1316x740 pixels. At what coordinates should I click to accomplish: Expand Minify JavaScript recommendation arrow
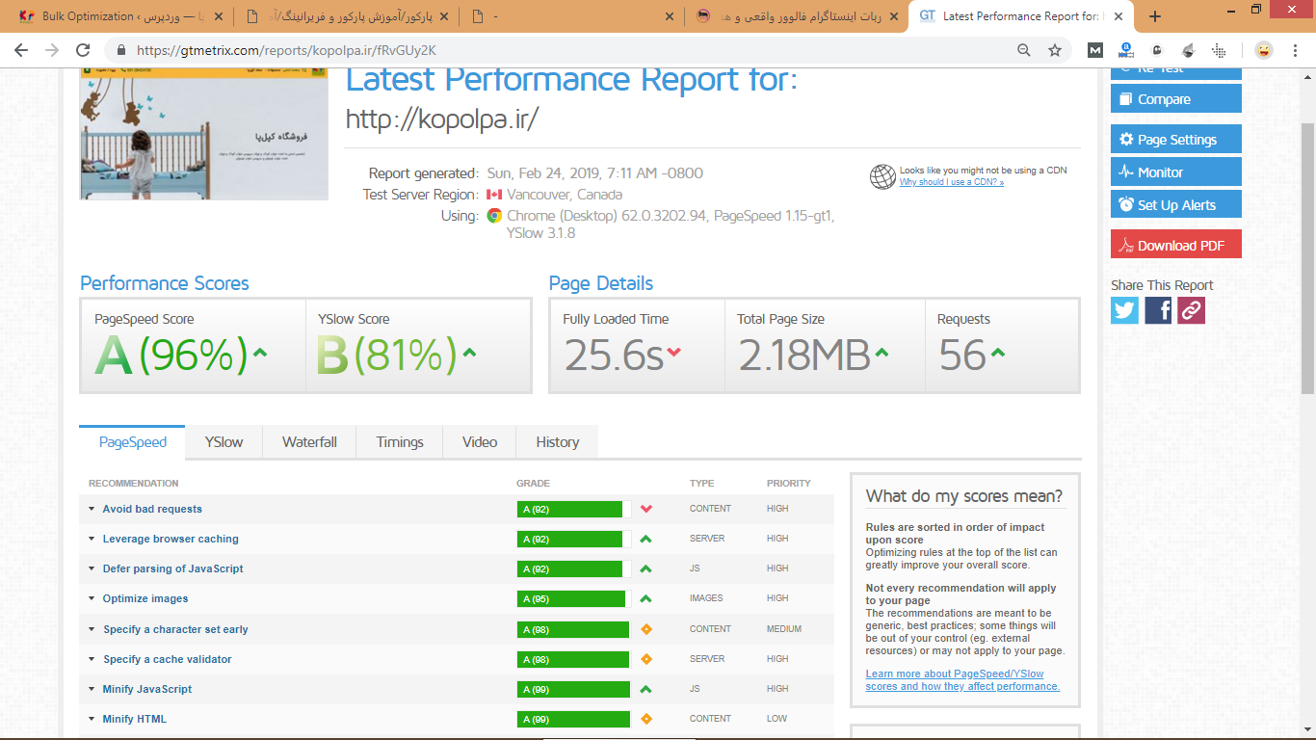pyautogui.click(x=92, y=689)
